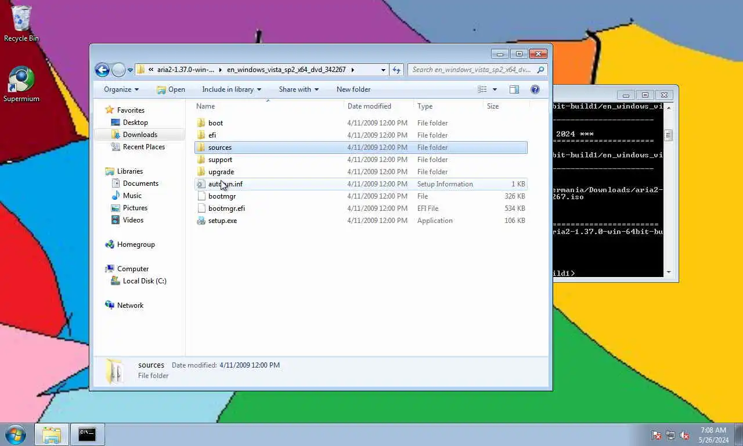Select the efi folder icon
Image resolution: width=743 pixels, height=446 pixels.
point(201,135)
